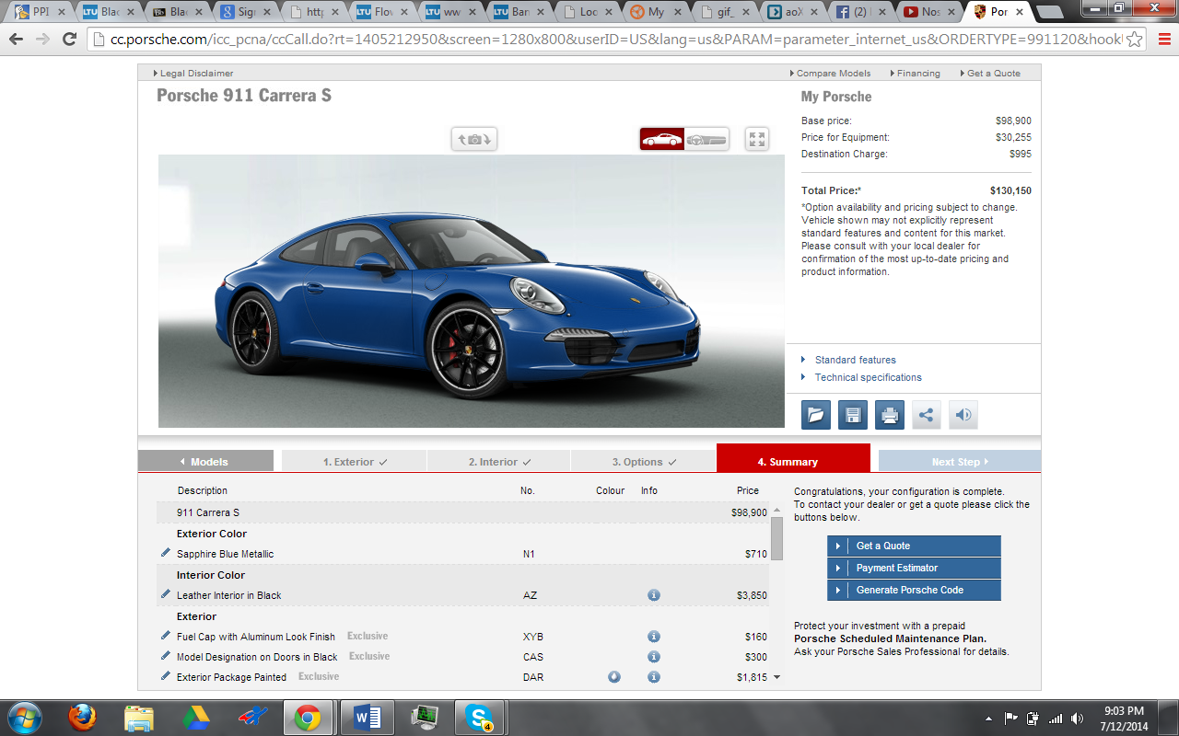Click the Sapphire Blue Metallic row text
1179x736 pixels.
point(225,554)
